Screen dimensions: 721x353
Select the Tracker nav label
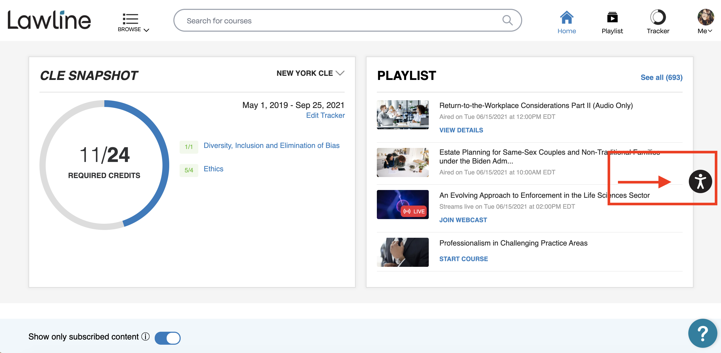click(658, 31)
